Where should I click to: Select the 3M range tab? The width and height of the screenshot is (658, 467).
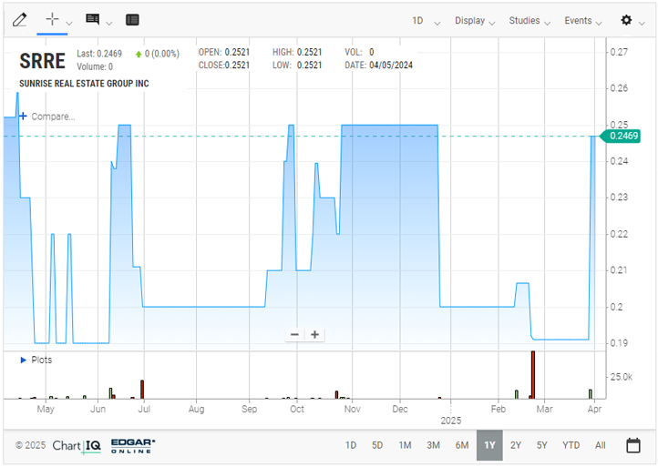(x=433, y=445)
